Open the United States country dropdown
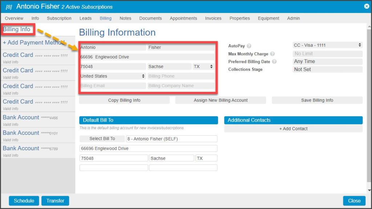 click(x=113, y=76)
